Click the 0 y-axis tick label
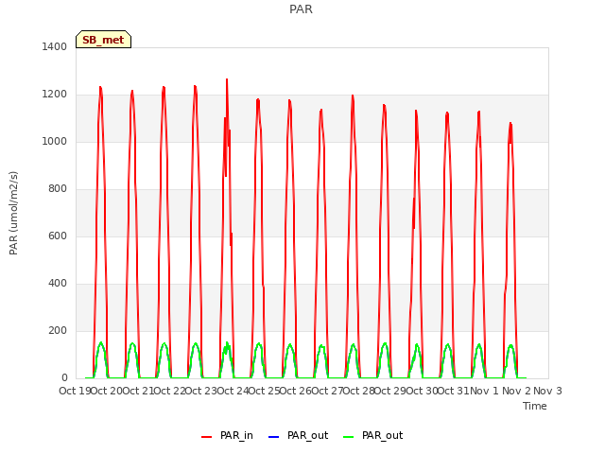The width and height of the screenshot is (605, 454). [x=64, y=378]
